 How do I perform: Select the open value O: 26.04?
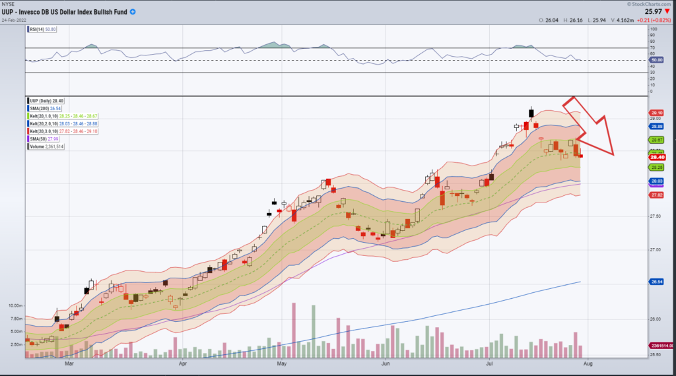[549, 20]
